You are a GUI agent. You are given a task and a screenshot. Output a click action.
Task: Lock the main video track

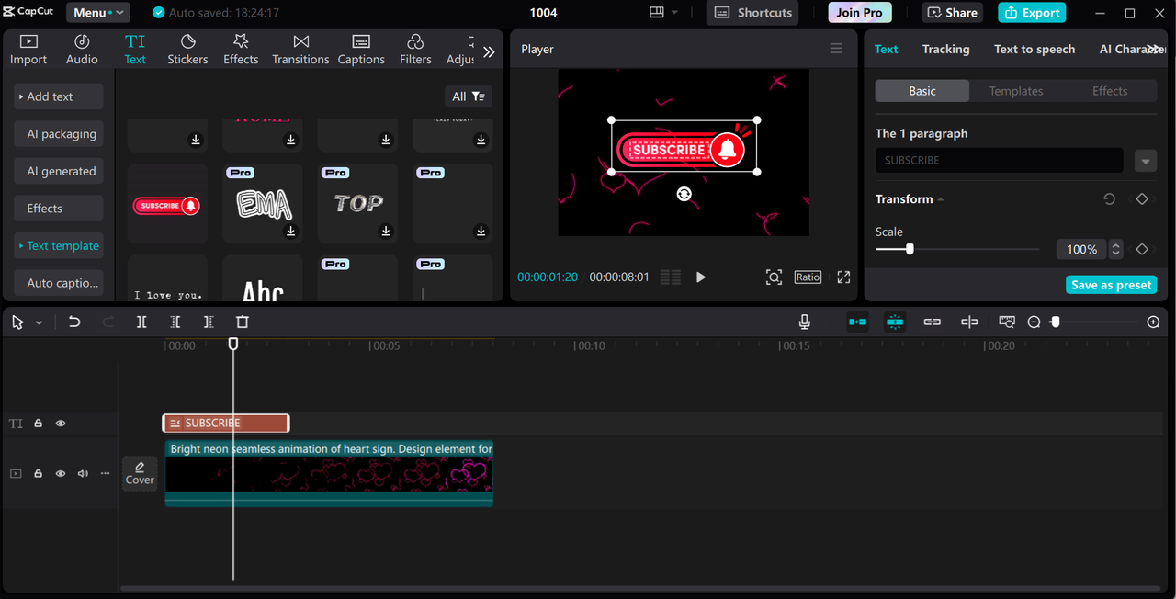point(39,474)
